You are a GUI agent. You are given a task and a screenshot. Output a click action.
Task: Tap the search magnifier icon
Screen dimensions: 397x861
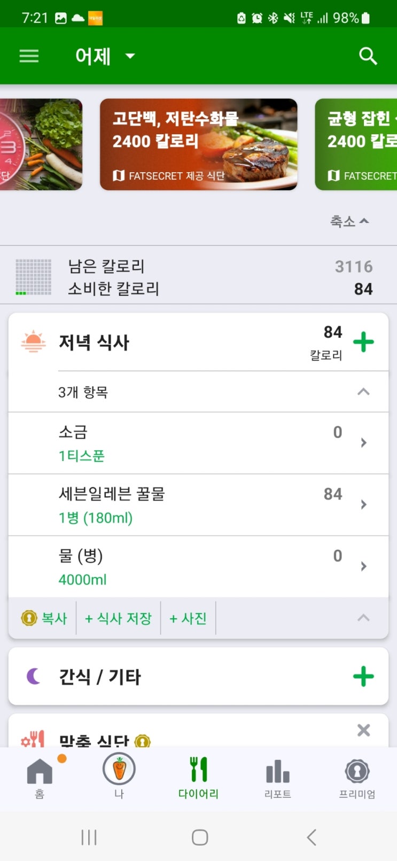click(x=368, y=56)
